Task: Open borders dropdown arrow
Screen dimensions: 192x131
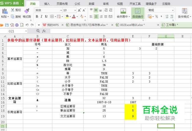Action: coord(55,17)
